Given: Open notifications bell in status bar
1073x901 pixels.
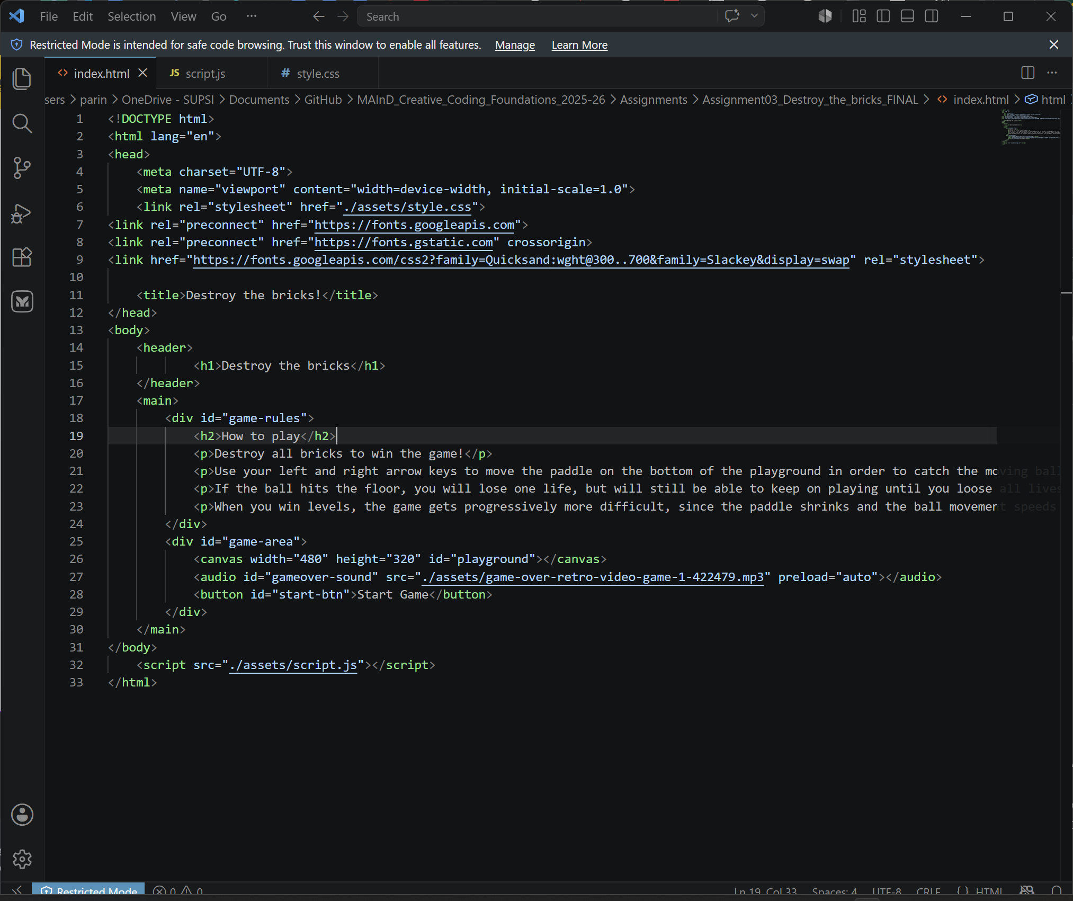Looking at the screenshot, I should click(x=1057, y=891).
